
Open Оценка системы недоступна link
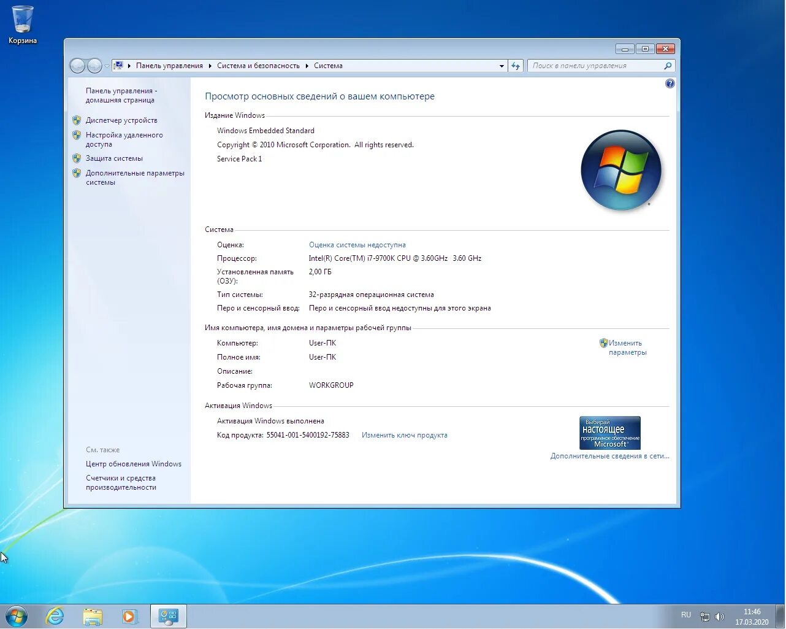click(357, 245)
